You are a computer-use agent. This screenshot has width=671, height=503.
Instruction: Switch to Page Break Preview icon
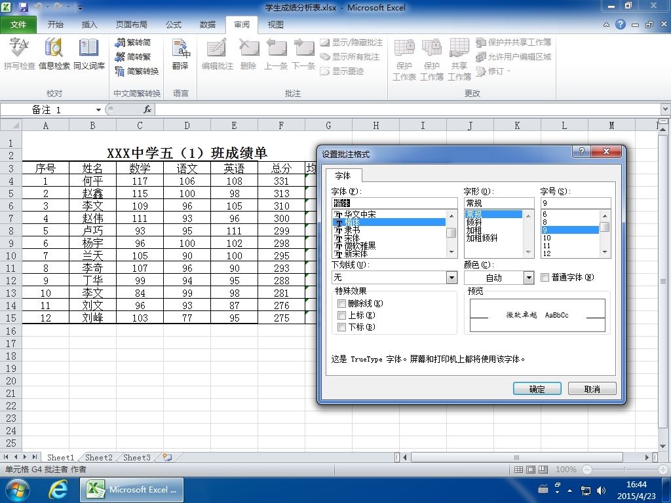tap(543, 469)
